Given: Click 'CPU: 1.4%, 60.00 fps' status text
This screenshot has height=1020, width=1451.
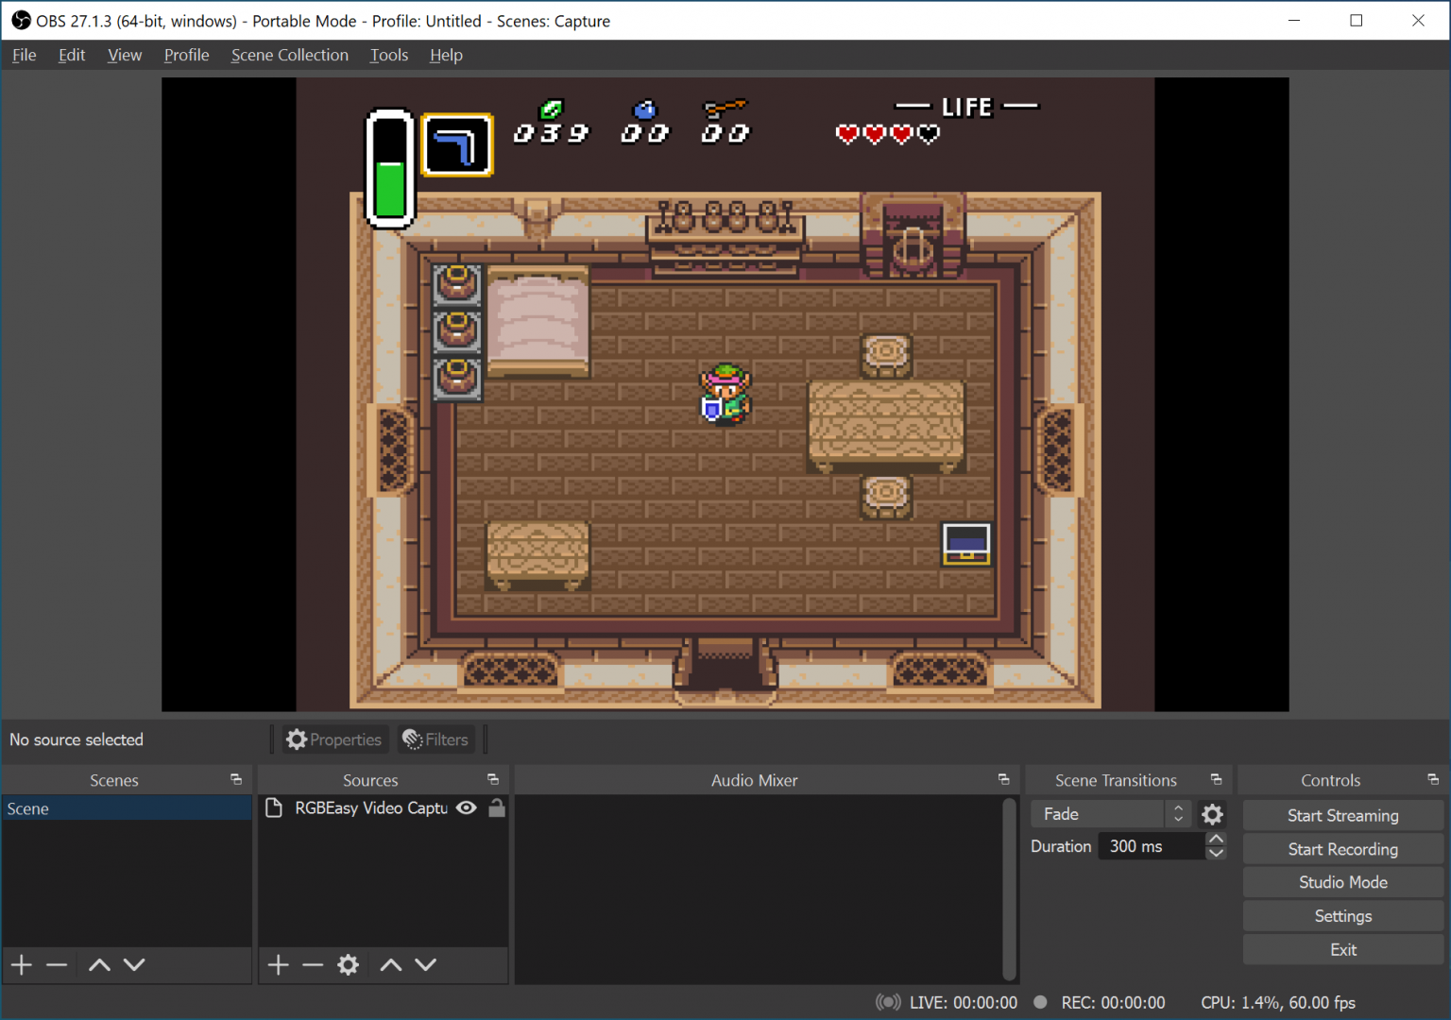Looking at the screenshot, I should tap(1278, 1002).
